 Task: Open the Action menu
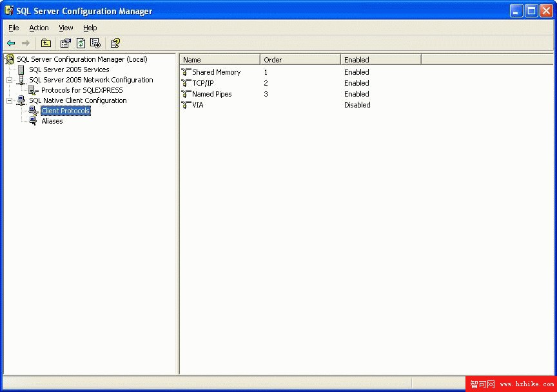39,28
